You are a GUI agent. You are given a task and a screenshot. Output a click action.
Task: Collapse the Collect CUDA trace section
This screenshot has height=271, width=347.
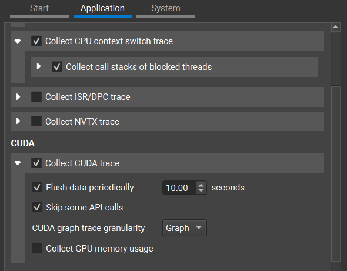[18, 163]
